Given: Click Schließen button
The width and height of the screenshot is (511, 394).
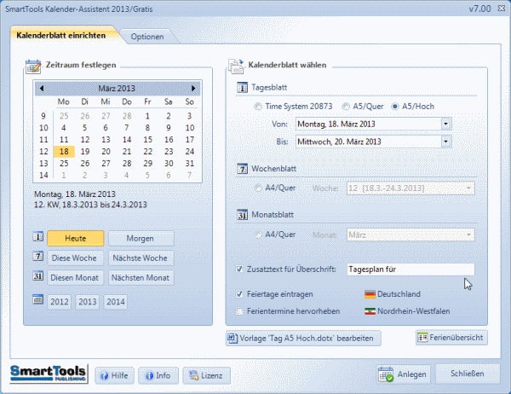Looking at the screenshot, I should pyautogui.click(x=468, y=374).
